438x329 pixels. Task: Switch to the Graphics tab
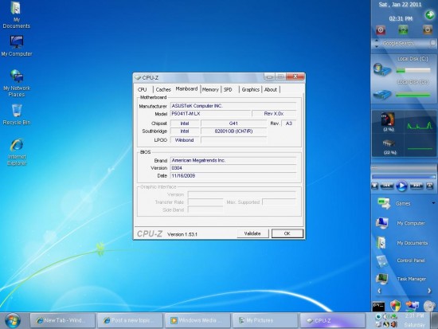[250, 89]
